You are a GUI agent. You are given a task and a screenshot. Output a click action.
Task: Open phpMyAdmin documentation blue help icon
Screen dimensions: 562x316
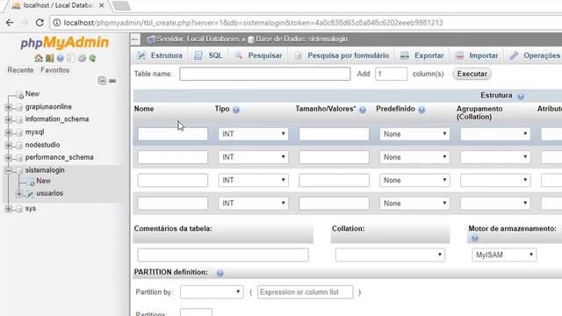click(61, 58)
